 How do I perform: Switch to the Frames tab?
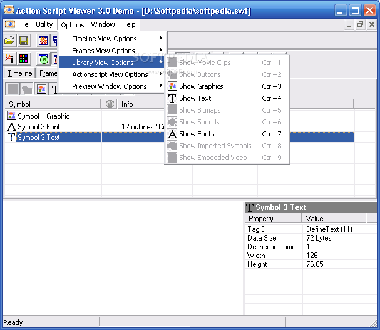[48, 73]
